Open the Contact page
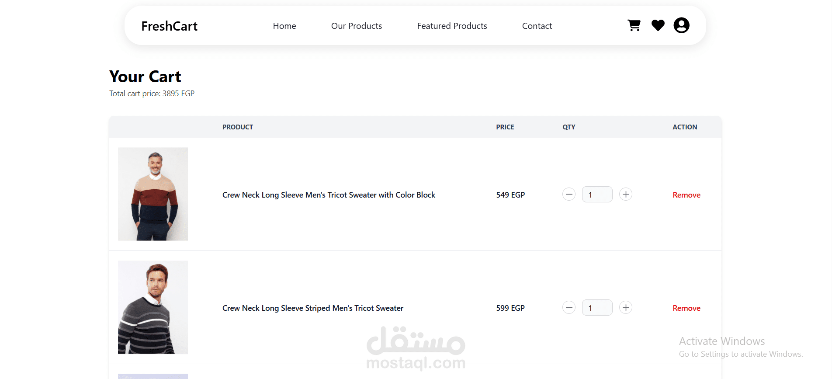 coord(537,26)
